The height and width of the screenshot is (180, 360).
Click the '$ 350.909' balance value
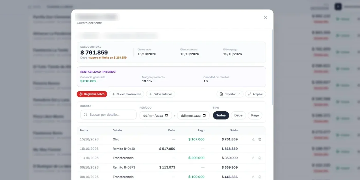coord(230,158)
